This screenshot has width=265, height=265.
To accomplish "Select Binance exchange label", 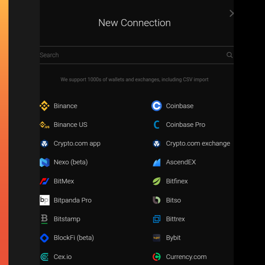I will 65,106.
